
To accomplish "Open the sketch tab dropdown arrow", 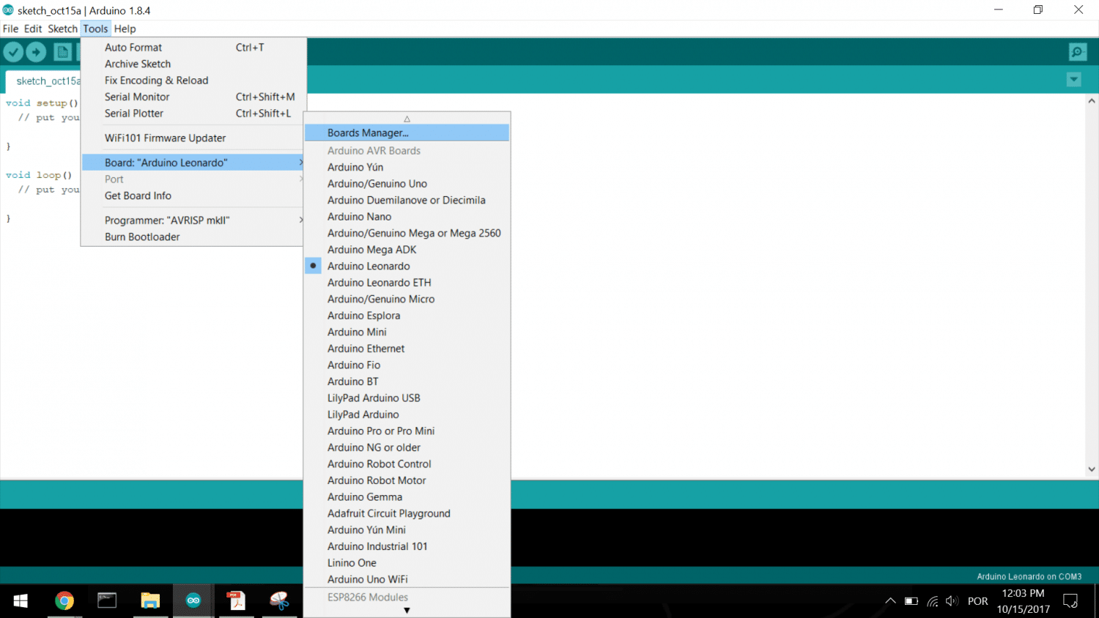I will click(1073, 80).
